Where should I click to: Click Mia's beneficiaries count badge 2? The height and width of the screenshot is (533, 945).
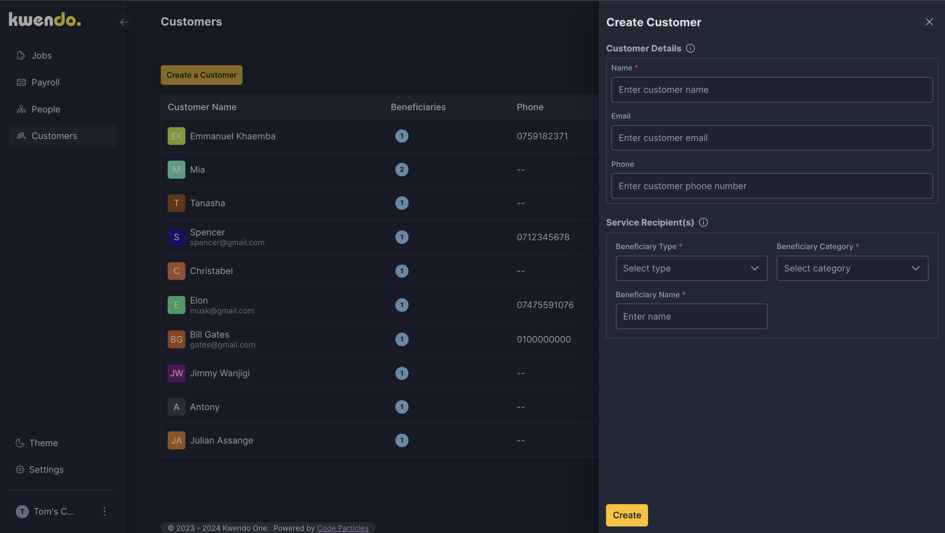click(402, 169)
